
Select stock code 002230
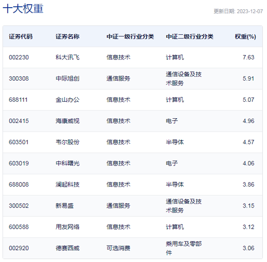coord(19,57)
